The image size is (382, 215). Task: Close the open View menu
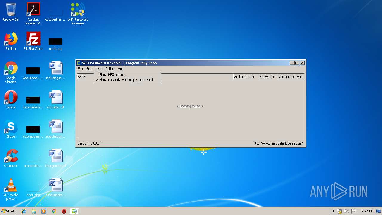tap(99, 69)
